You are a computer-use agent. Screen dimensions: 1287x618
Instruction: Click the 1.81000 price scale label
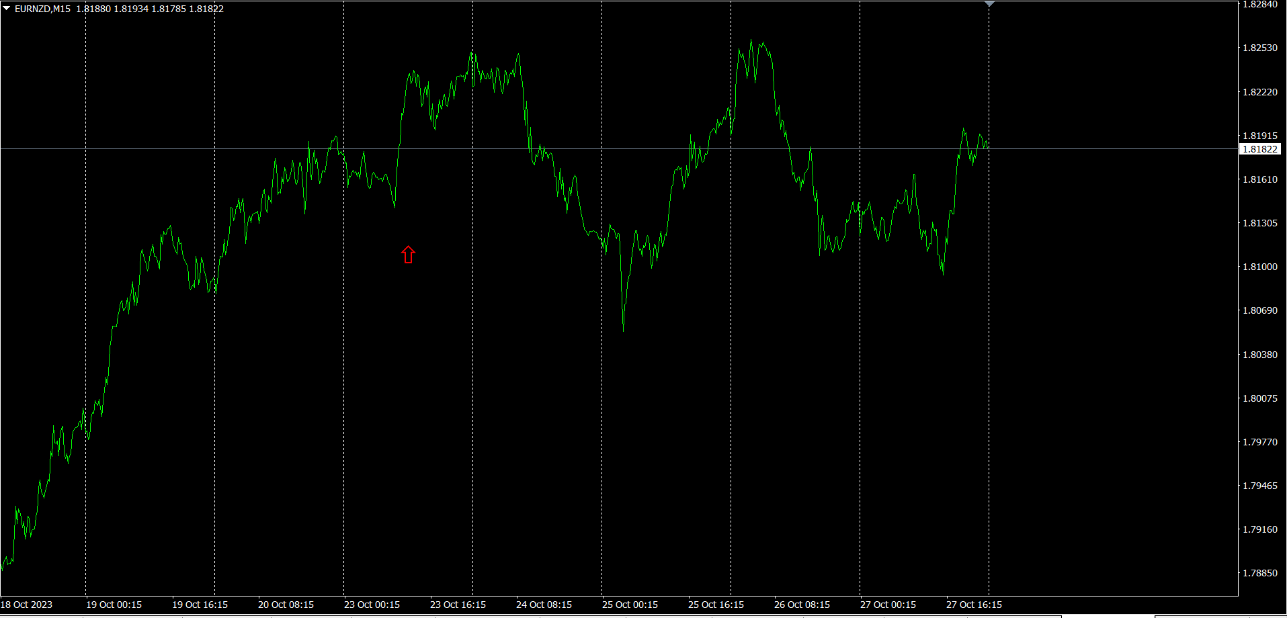(x=1260, y=267)
